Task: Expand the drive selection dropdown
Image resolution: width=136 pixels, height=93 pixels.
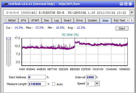Action: click(x=132, y=13)
